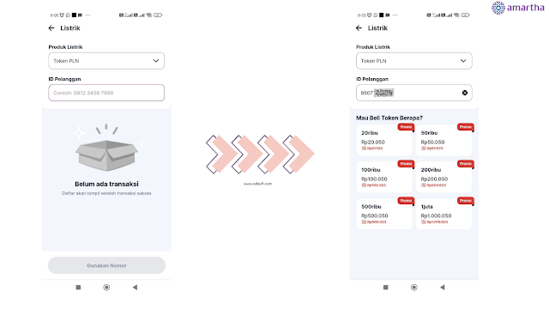Click the filled ID Pelanggan field

point(413,93)
